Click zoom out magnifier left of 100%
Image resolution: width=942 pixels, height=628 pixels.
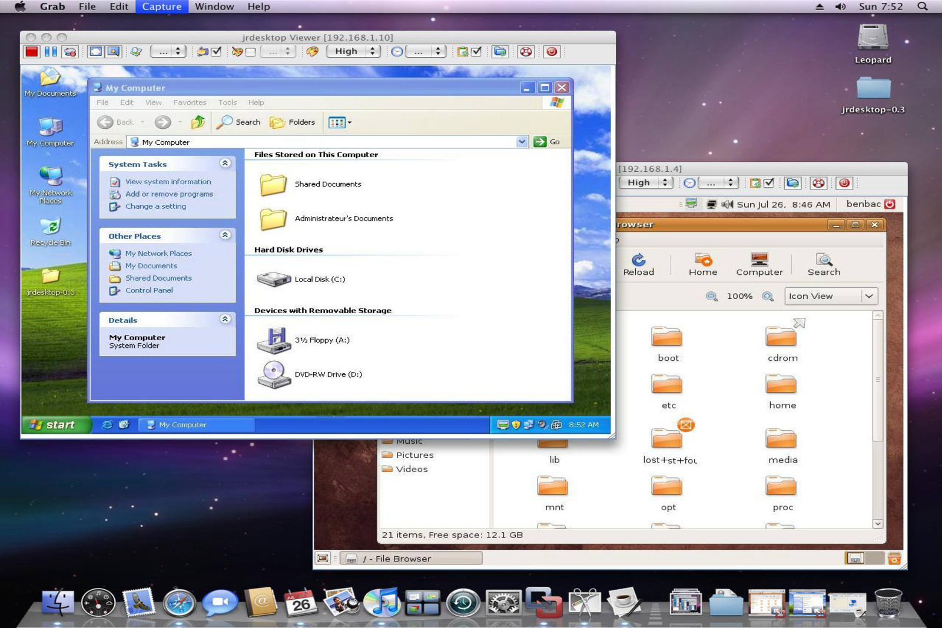711,296
